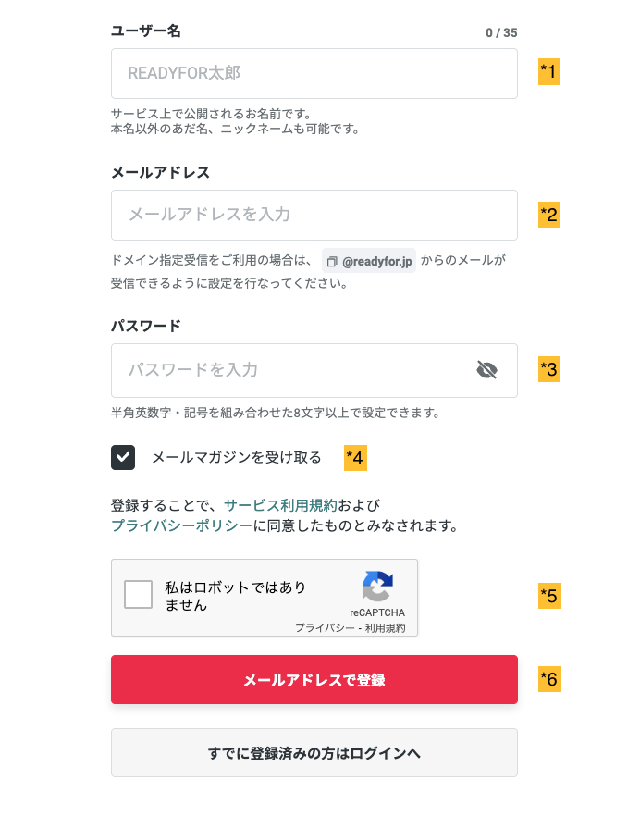
Task: Copy the @readyfor.jp domain icon
Action: (x=332, y=262)
